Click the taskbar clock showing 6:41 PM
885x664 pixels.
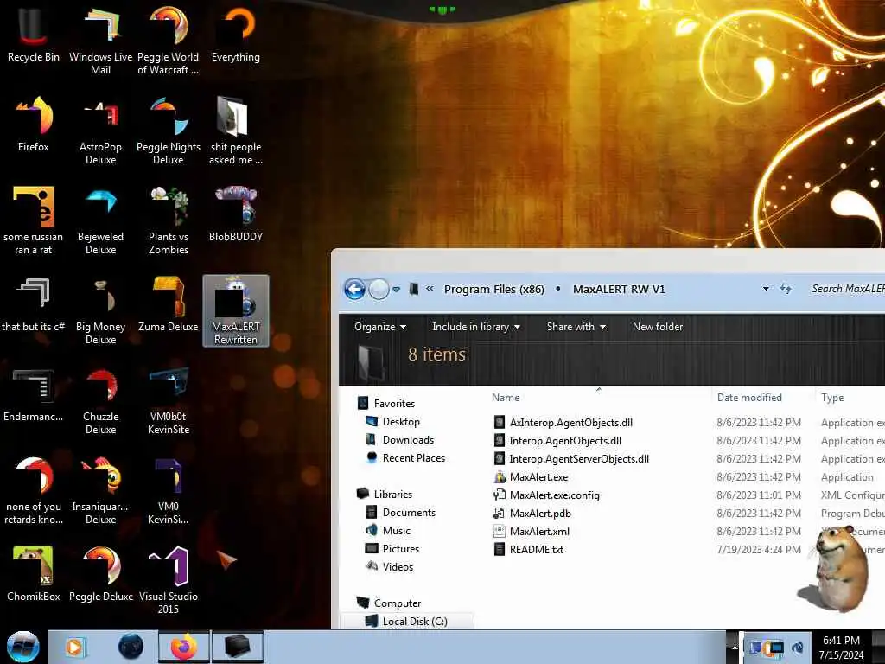pos(841,648)
